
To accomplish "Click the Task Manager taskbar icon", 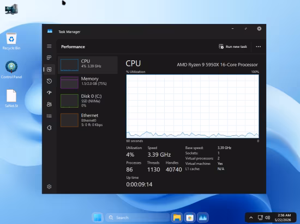I will point(203,217).
